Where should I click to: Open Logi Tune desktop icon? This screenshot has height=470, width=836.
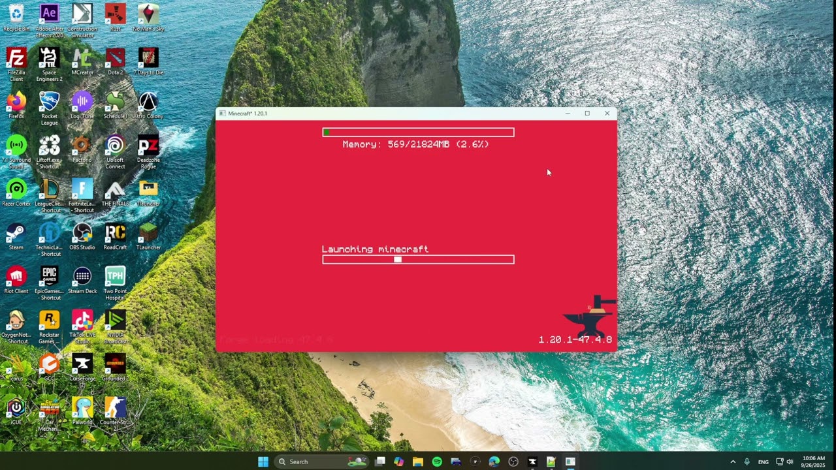point(82,105)
